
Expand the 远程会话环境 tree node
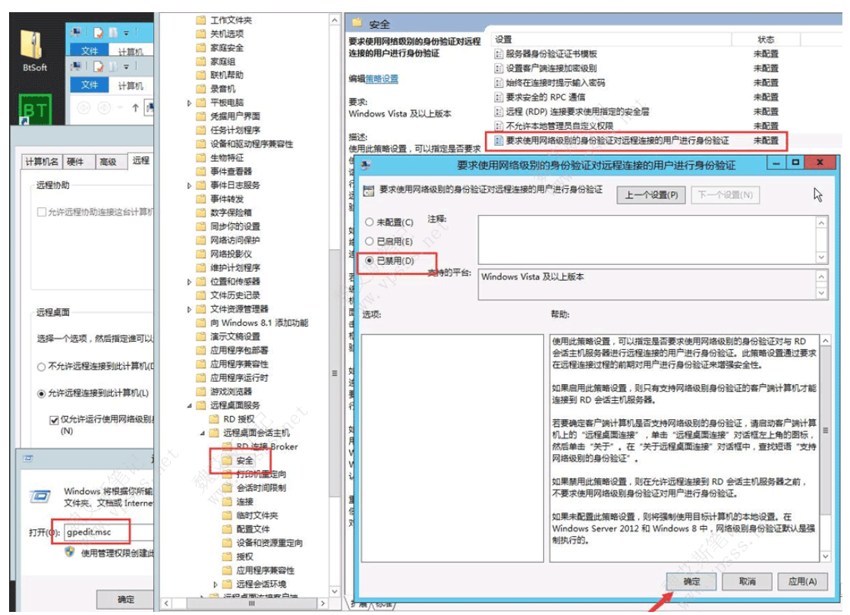tap(216, 584)
